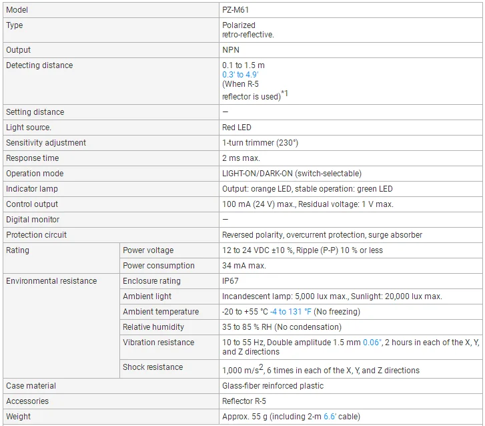
Task: Select the 'IP67' value
Action: (x=230, y=281)
